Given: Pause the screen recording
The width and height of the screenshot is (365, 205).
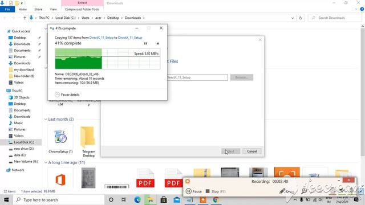Looking at the screenshot, I should coord(194,191).
